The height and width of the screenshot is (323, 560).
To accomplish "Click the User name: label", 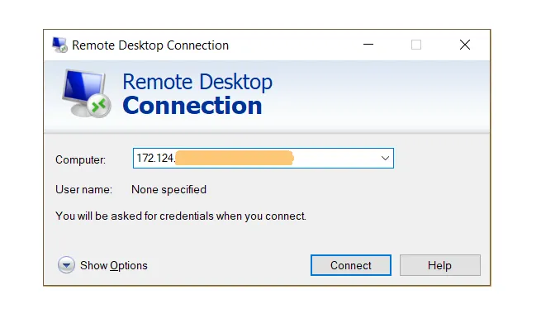I will pyautogui.click(x=83, y=189).
